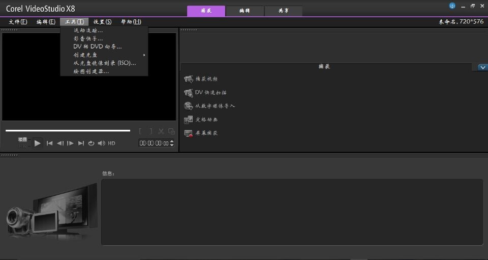Screen dimensions: 488x260
Task: Click the preview scrubber bar
Action: click(68, 131)
